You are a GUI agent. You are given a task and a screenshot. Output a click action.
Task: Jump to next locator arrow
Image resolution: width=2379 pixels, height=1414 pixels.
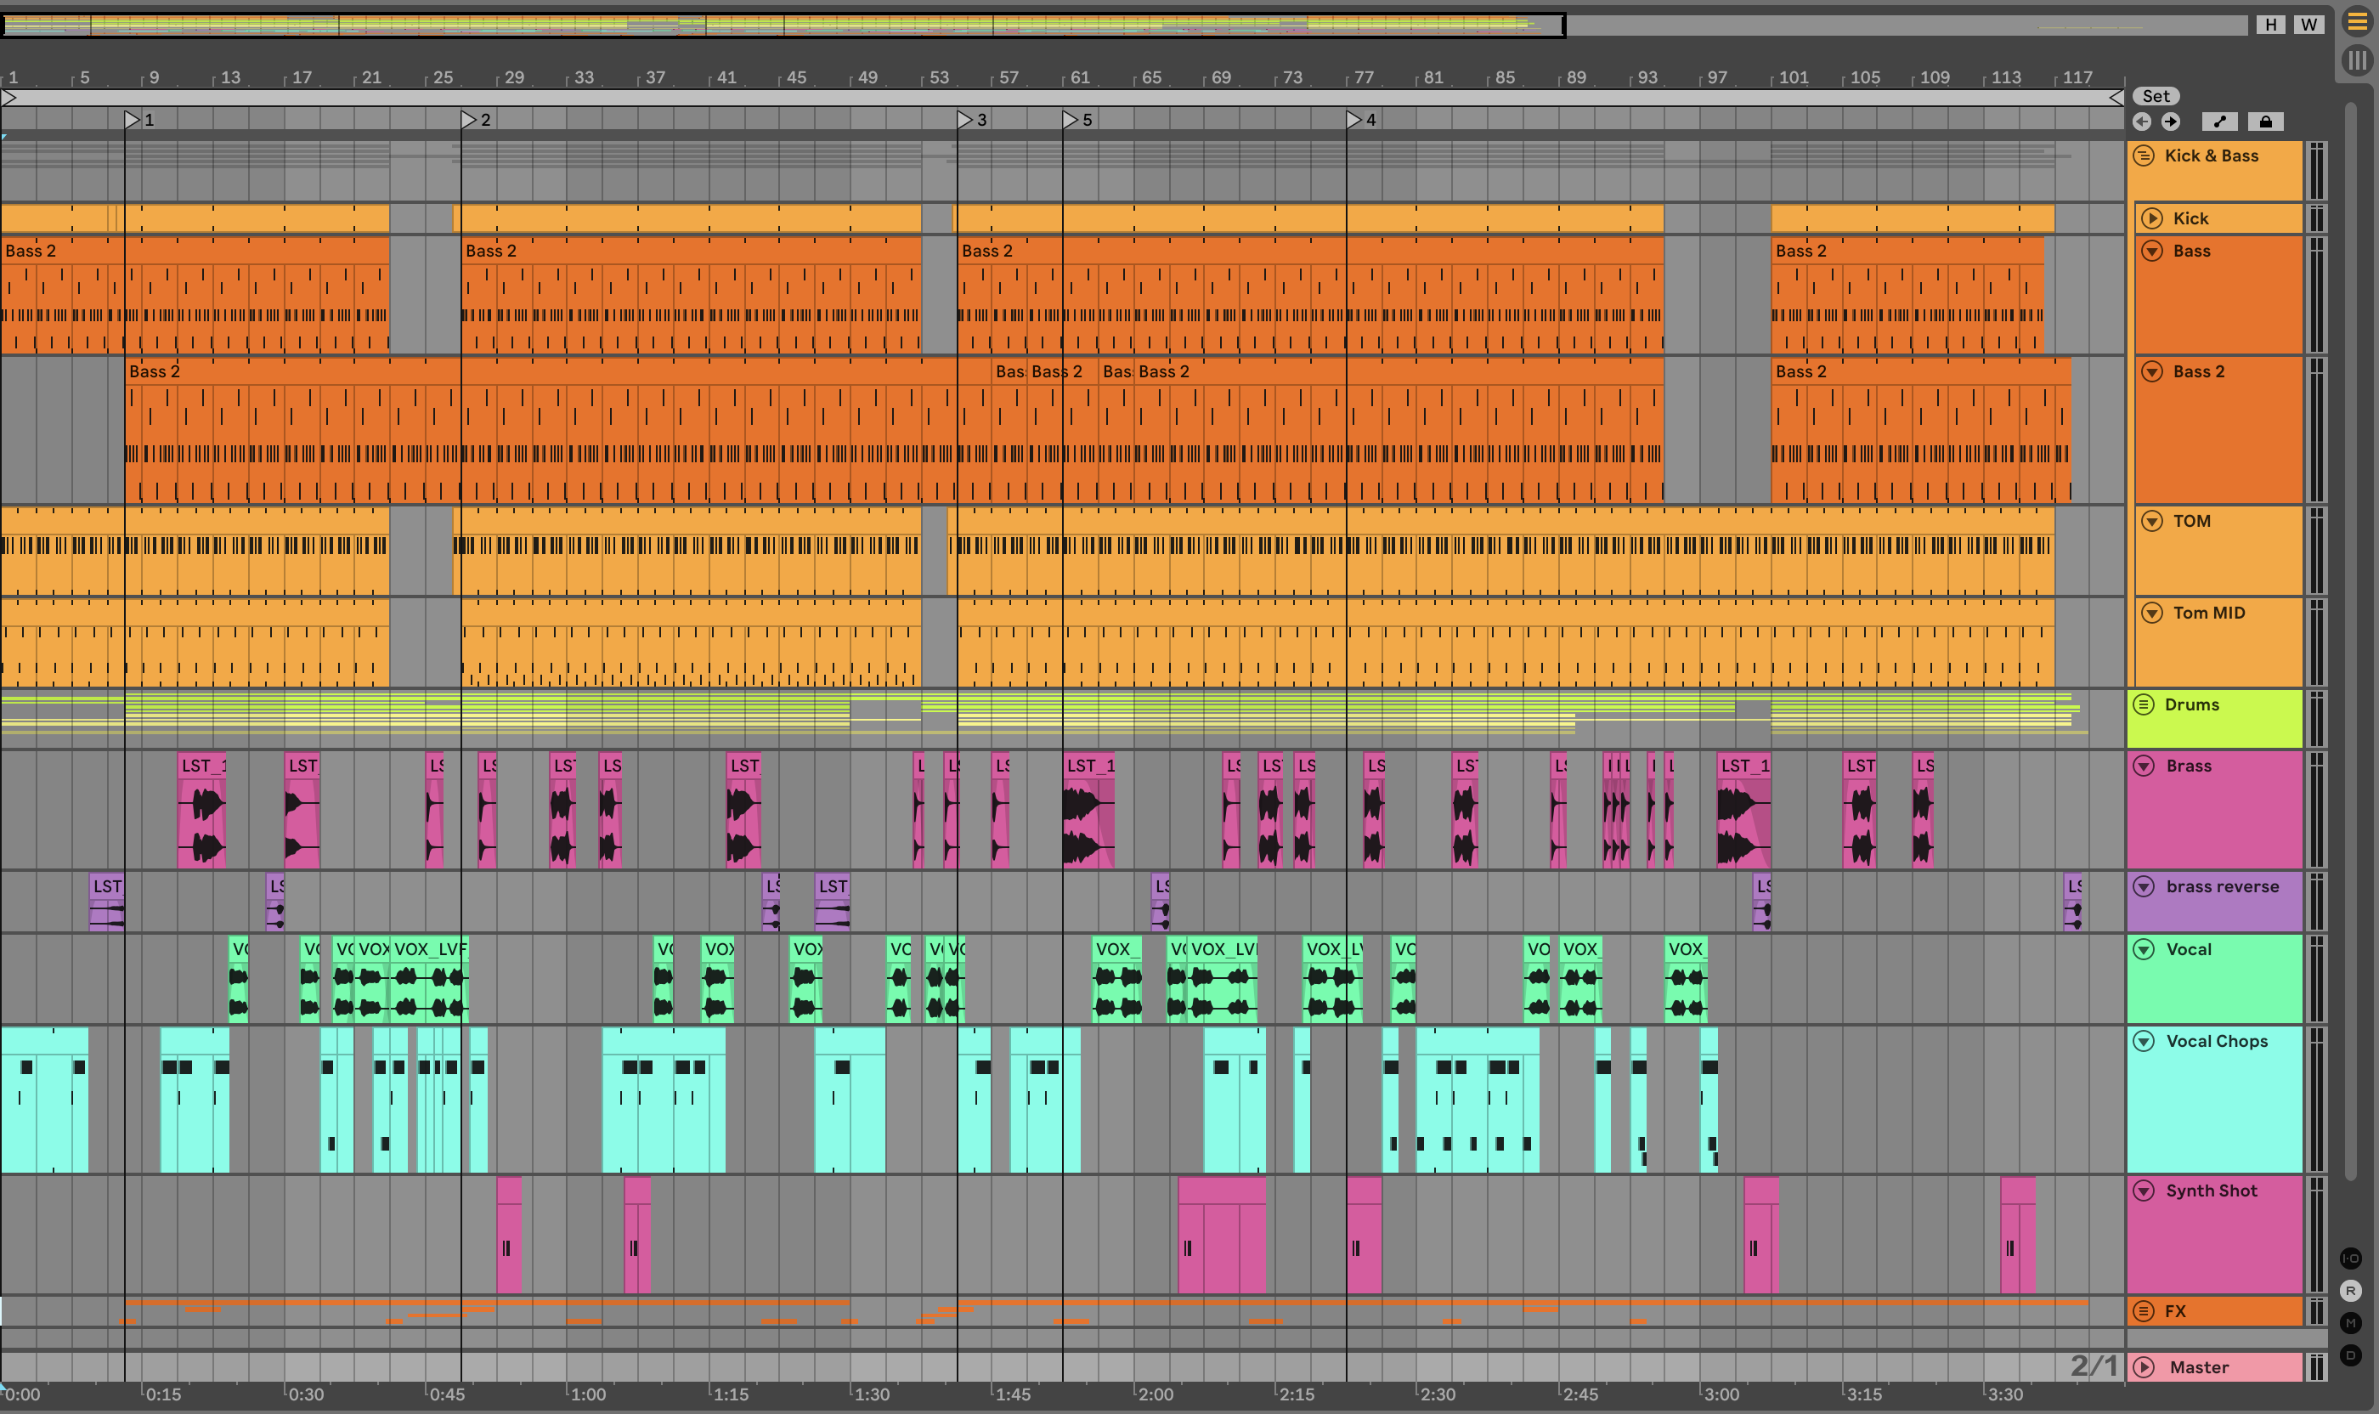click(x=2170, y=121)
